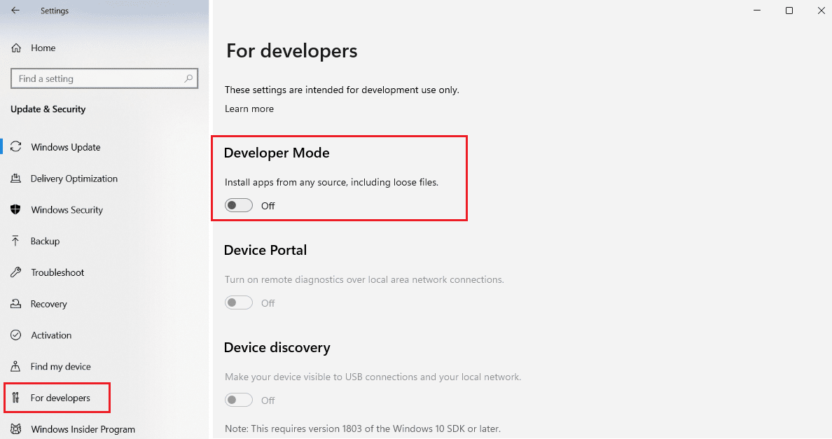This screenshot has width=832, height=439.
Task: Open the Home settings page
Action: (x=43, y=48)
